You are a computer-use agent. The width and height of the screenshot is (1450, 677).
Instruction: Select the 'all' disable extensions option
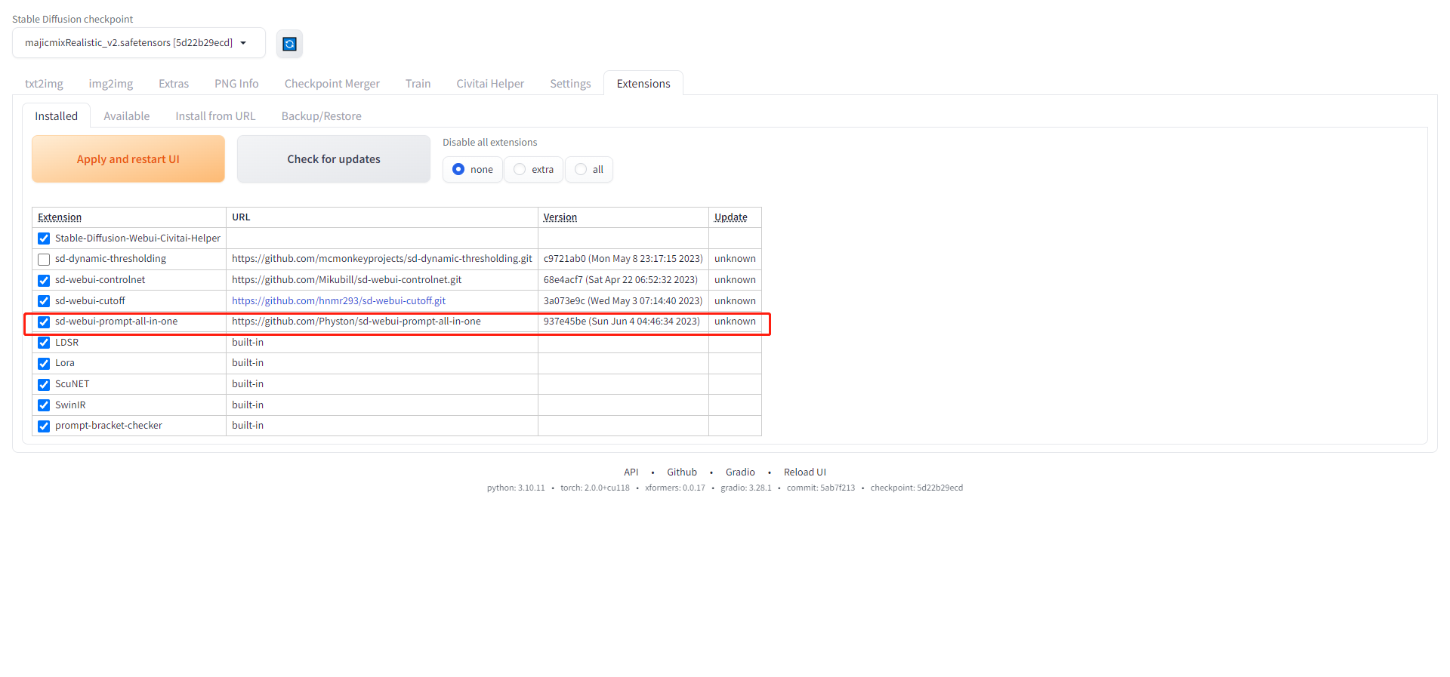[x=581, y=170]
